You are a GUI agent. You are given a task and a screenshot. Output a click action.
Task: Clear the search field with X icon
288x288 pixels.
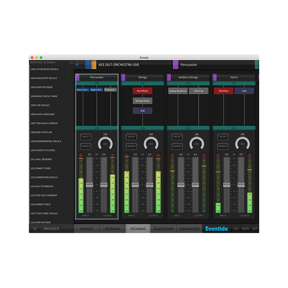(72, 62)
